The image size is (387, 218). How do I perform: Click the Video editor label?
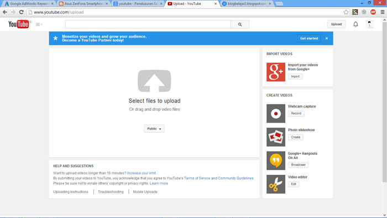pos(297,177)
